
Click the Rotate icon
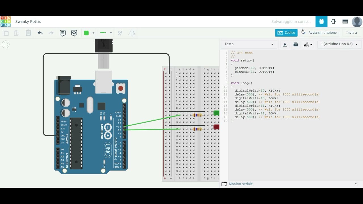[x=120, y=33]
